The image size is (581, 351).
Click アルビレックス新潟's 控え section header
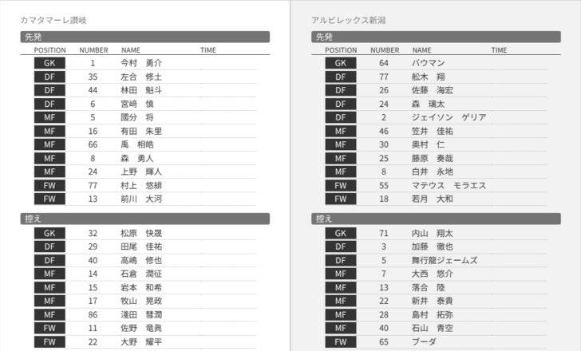[436, 219]
